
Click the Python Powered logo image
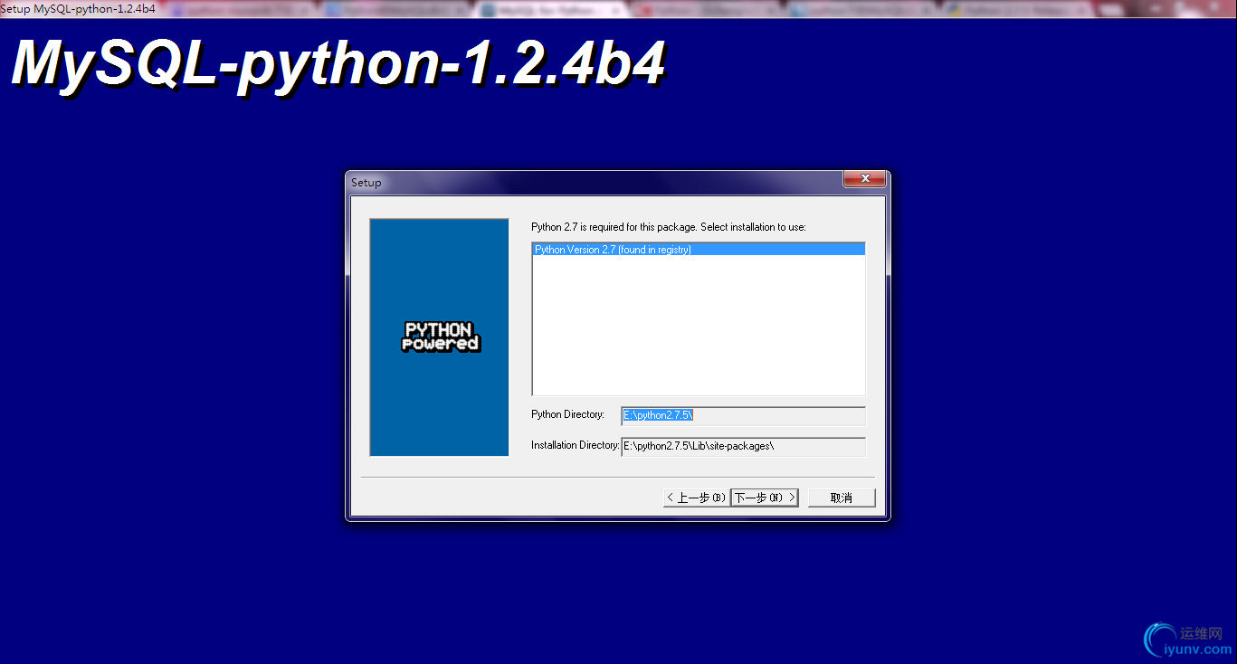coord(440,337)
